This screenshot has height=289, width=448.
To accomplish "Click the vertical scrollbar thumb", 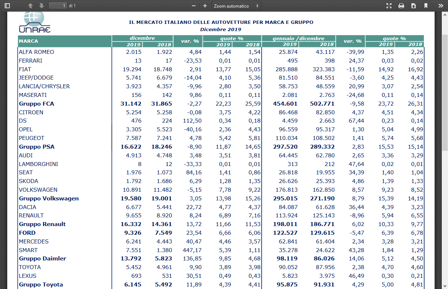I will 445,92.
